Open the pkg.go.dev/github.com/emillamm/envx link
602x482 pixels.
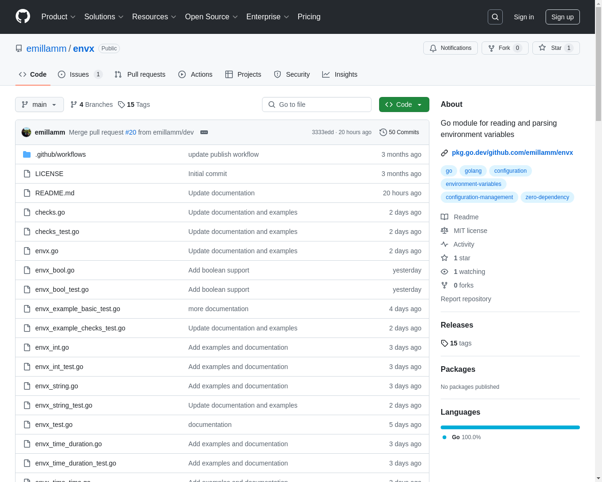click(512, 153)
